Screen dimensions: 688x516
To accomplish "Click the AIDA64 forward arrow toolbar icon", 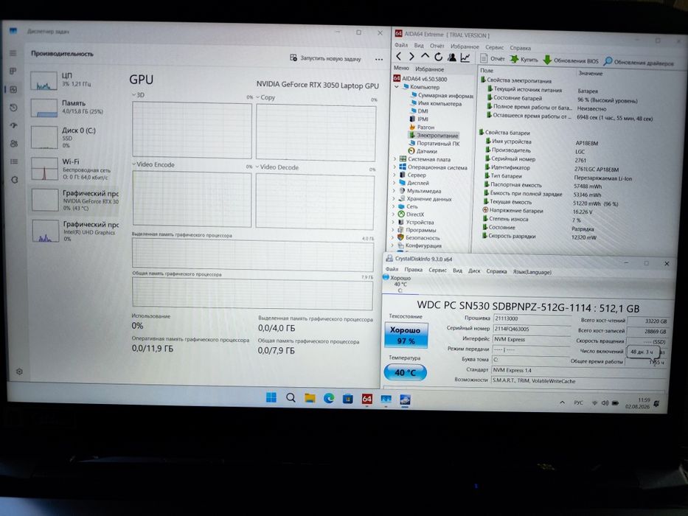I will pyautogui.click(x=411, y=57).
